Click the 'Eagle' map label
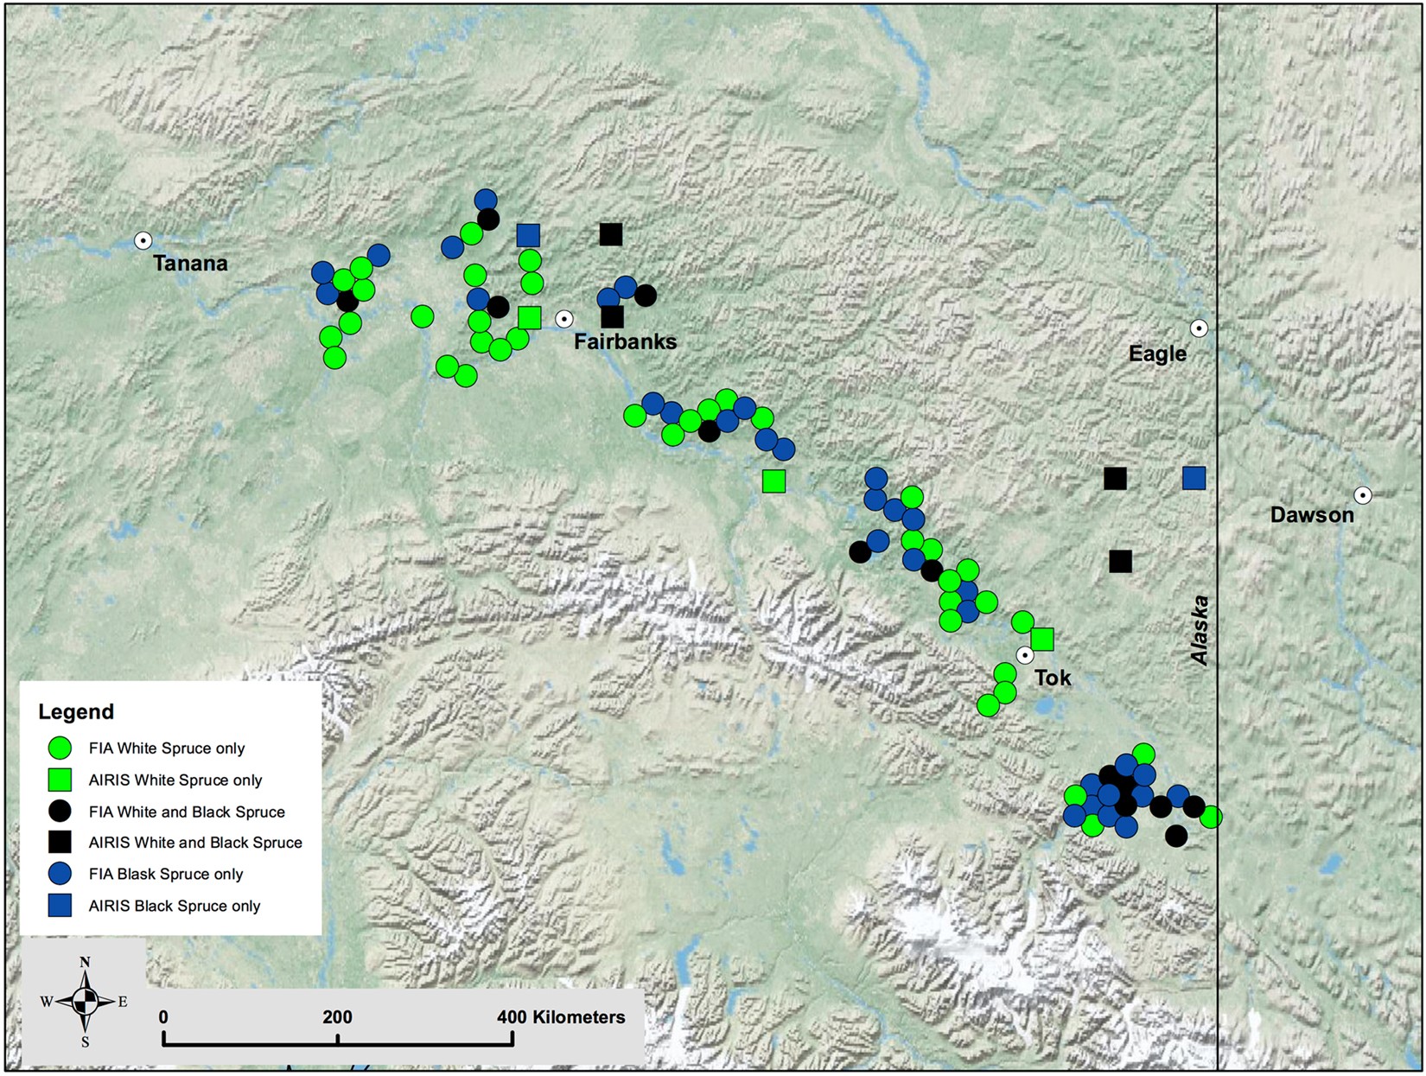Screen dimensions: 1426x1076 point(1158,354)
